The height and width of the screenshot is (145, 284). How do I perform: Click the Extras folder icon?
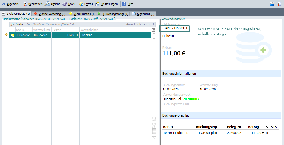(81, 4)
